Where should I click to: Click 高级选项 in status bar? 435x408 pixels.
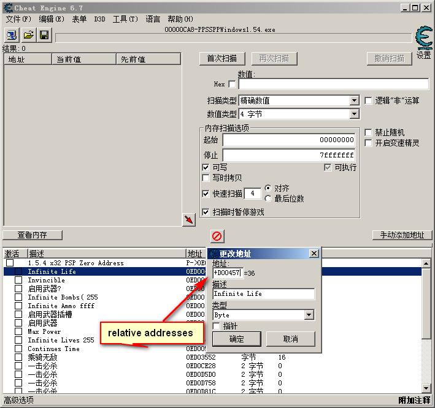(x=19, y=400)
